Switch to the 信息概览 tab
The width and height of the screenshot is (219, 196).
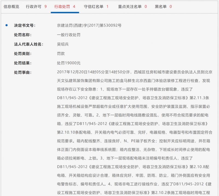pos(11,7)
